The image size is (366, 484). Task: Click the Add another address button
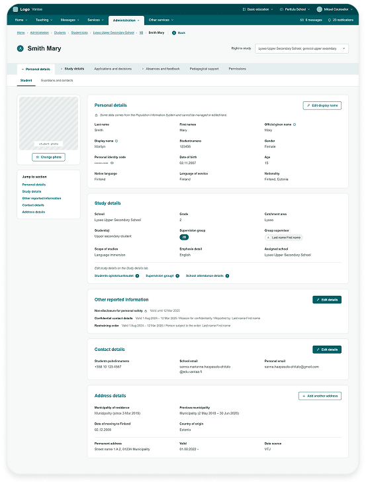pos(320,396)
